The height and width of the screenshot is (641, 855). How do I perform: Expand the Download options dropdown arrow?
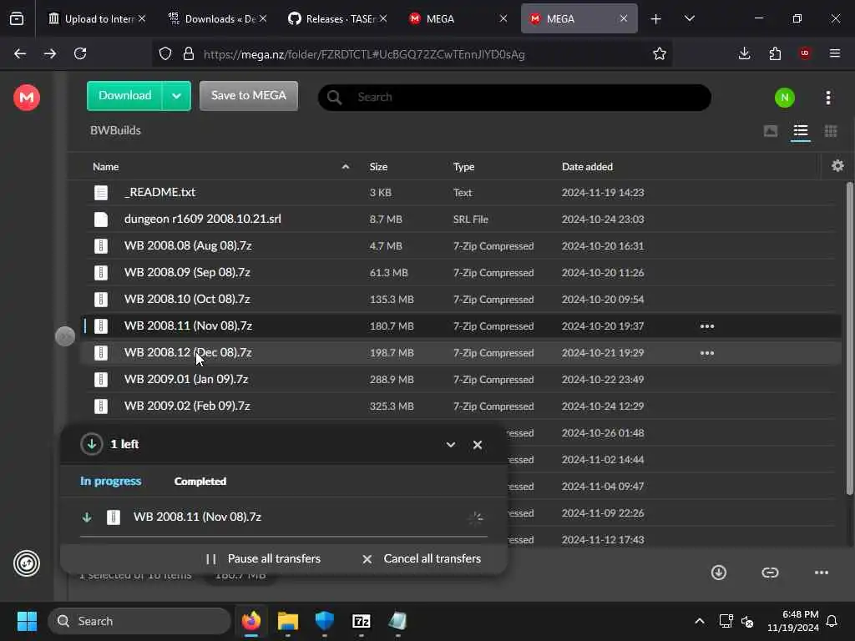point(176,96)
